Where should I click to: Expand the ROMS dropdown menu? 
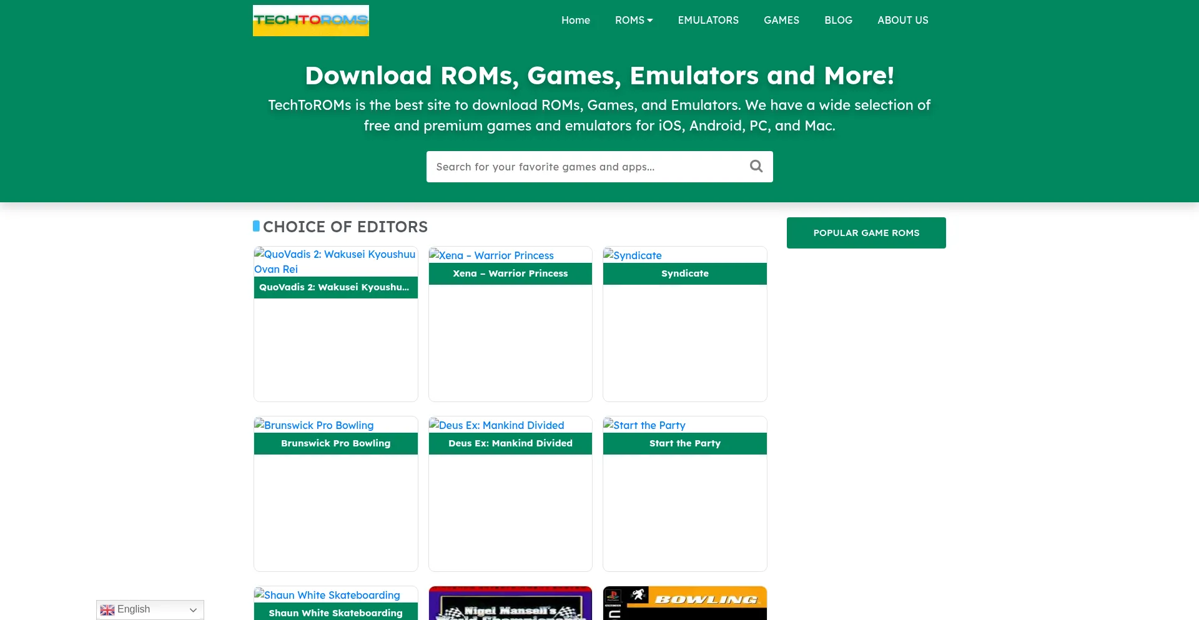[x=633, y=20]
